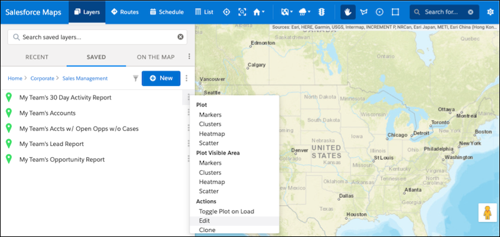
Task: Go to Sales Management breadcrumb
Action: pyautogui.click(x=85, y=78)
